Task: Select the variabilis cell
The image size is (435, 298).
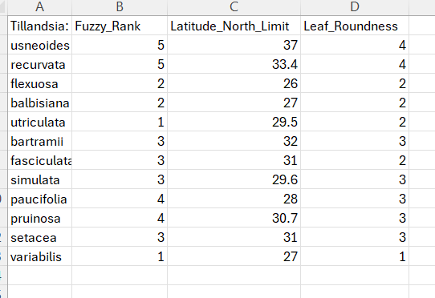Action: (39, 256)
